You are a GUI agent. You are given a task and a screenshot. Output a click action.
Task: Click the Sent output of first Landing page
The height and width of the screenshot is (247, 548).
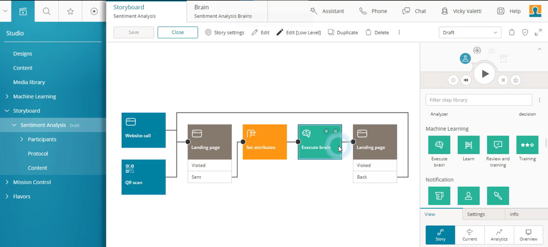click(x=210, y=177)
